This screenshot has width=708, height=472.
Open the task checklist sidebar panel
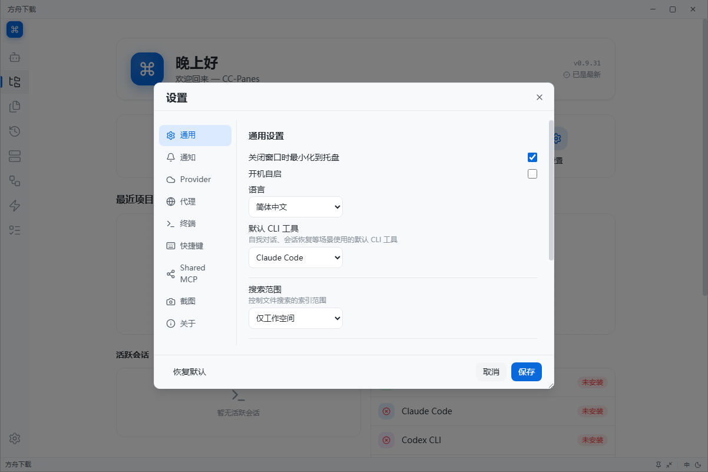point(14,230)
